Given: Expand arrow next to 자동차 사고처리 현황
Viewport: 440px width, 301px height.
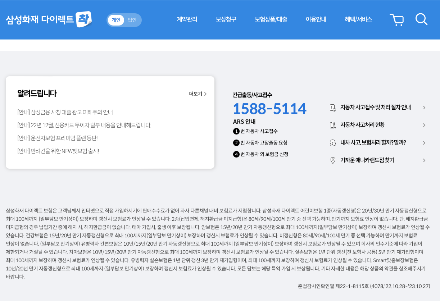Looking at the screenshot, I should (424, 125).
